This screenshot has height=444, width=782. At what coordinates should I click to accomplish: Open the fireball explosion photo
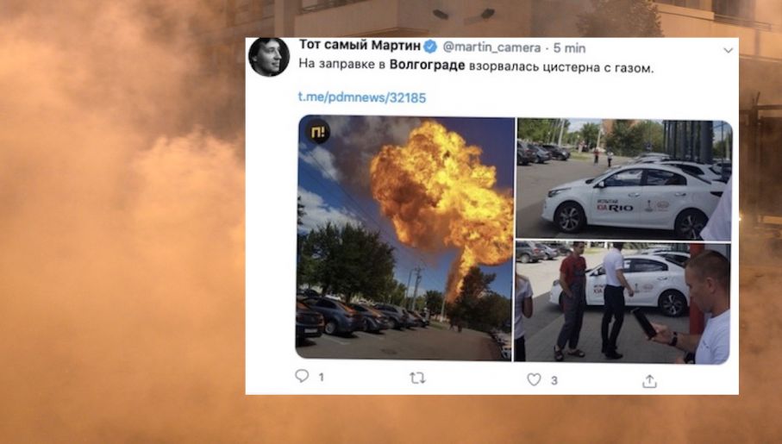(x=405, y=237)
